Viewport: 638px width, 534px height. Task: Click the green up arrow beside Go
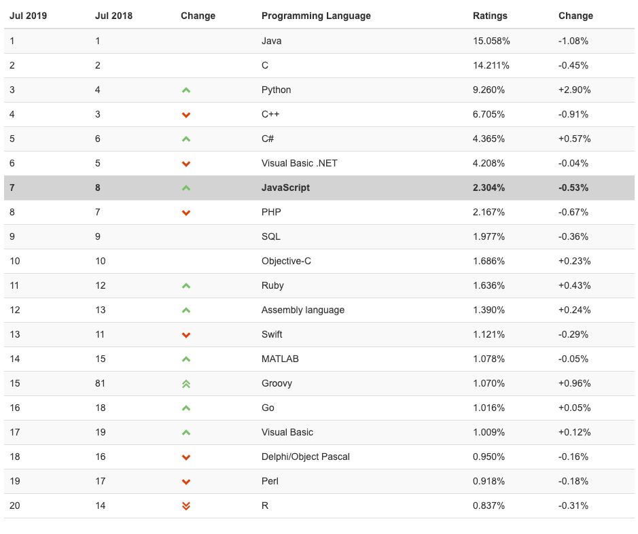tap(186, 408)
